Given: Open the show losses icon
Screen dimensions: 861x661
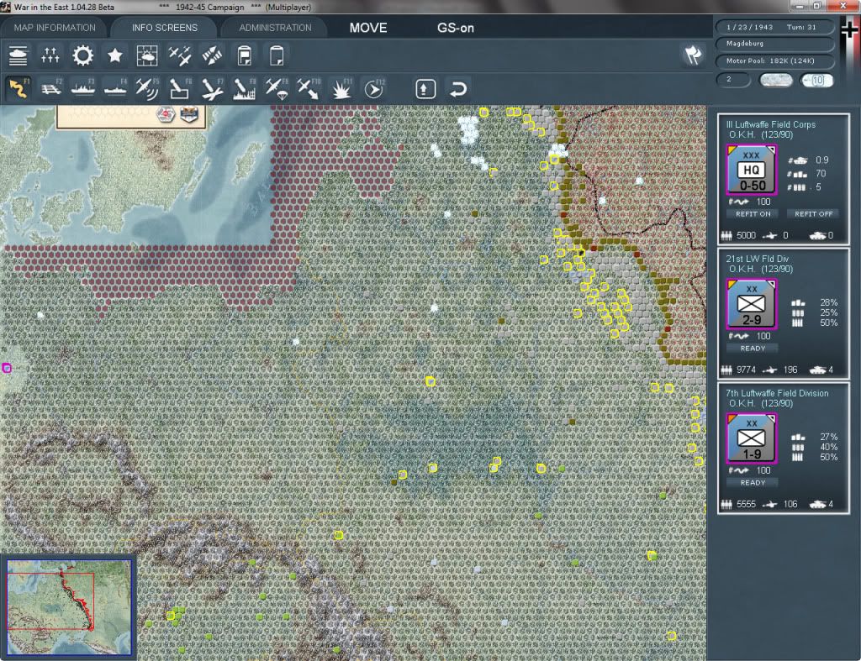Looking at the screenshot, I should click(50, 55).
